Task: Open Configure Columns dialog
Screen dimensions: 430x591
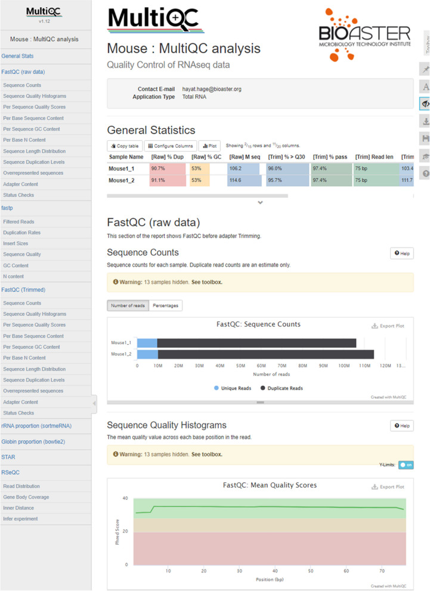Action: (171, 146)
